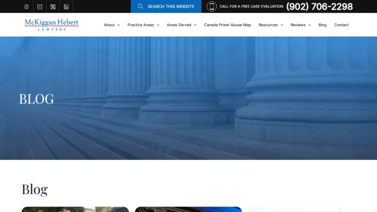
Task: Open the Resources menu
Action: (x=268, y=25)
